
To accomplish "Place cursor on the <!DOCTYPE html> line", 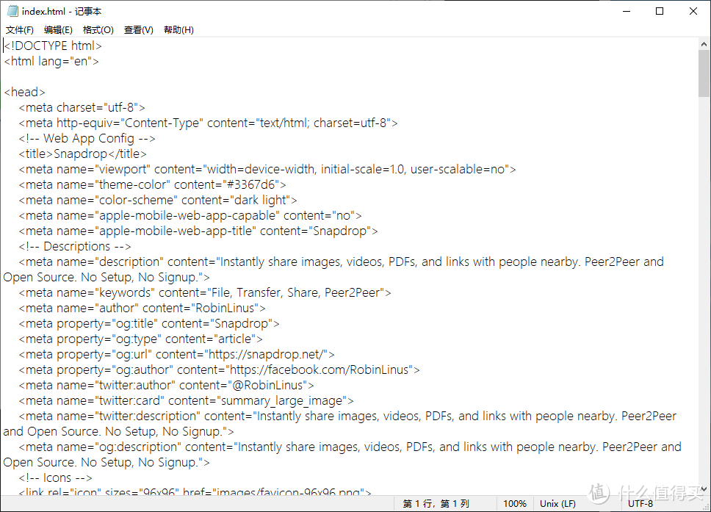I will 53,46.
